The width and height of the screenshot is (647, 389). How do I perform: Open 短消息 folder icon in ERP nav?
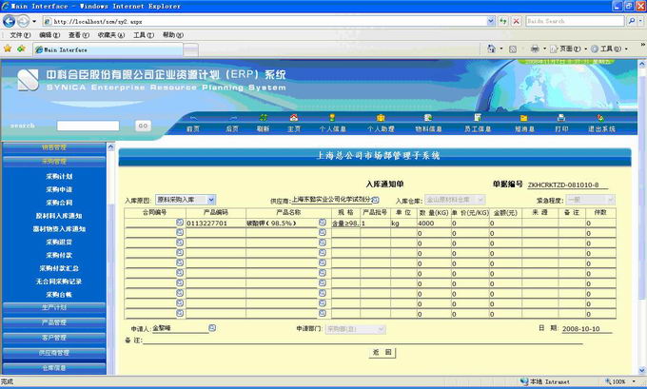(x=523, y=118)
